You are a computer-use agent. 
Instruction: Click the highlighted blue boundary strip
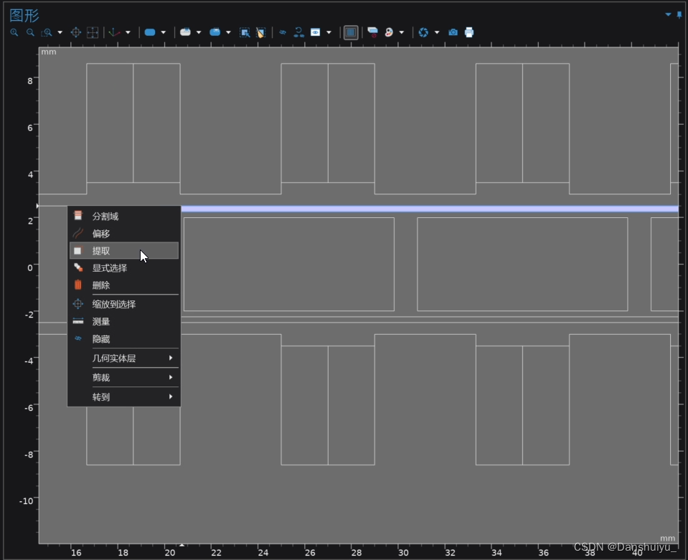click(x=430, y=209)
